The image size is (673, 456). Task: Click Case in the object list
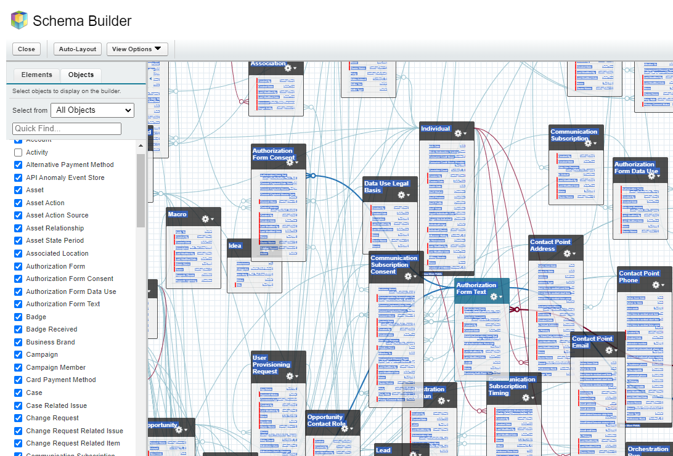[34, 393]
